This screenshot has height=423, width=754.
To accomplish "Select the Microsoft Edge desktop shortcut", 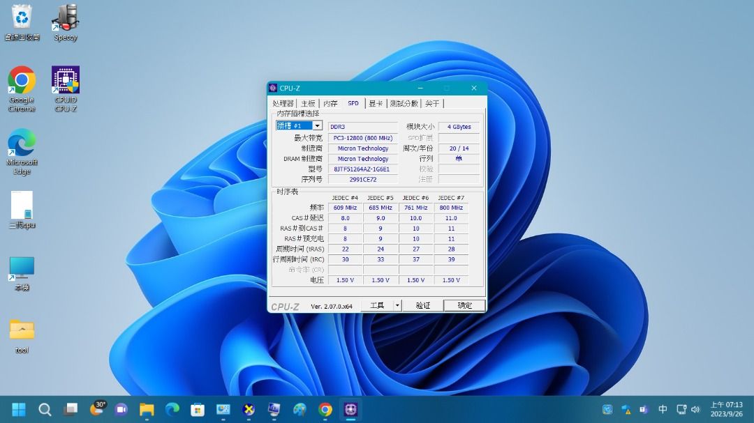I will [x=22, y=152].
